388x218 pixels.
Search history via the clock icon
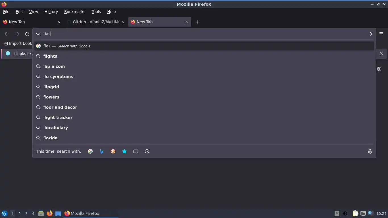coord(147,151)
